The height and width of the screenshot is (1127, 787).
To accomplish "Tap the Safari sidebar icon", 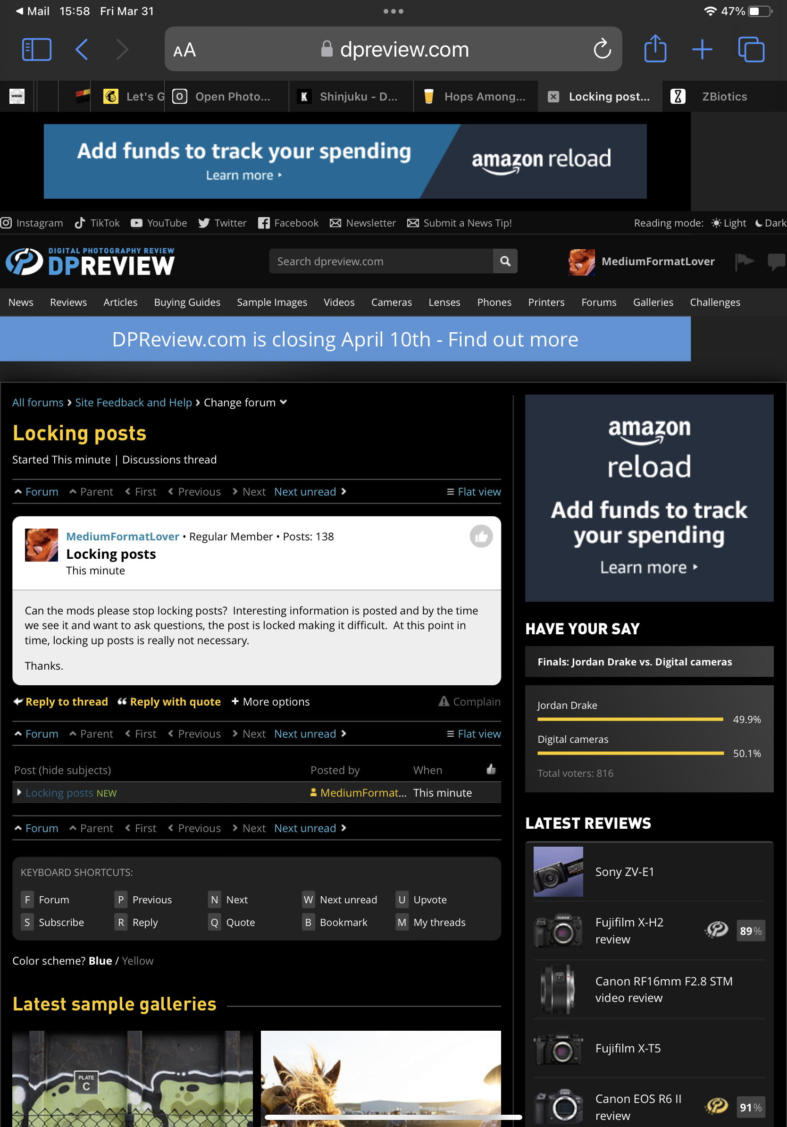I will (37, 50).
